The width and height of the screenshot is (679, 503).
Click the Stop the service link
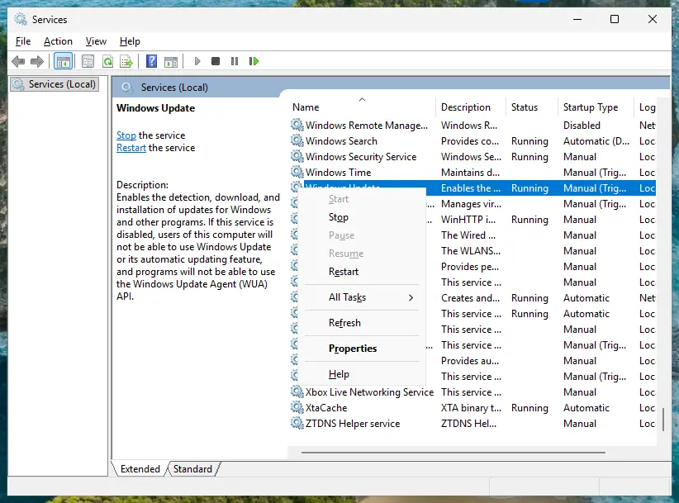click(x=126, y=135)
